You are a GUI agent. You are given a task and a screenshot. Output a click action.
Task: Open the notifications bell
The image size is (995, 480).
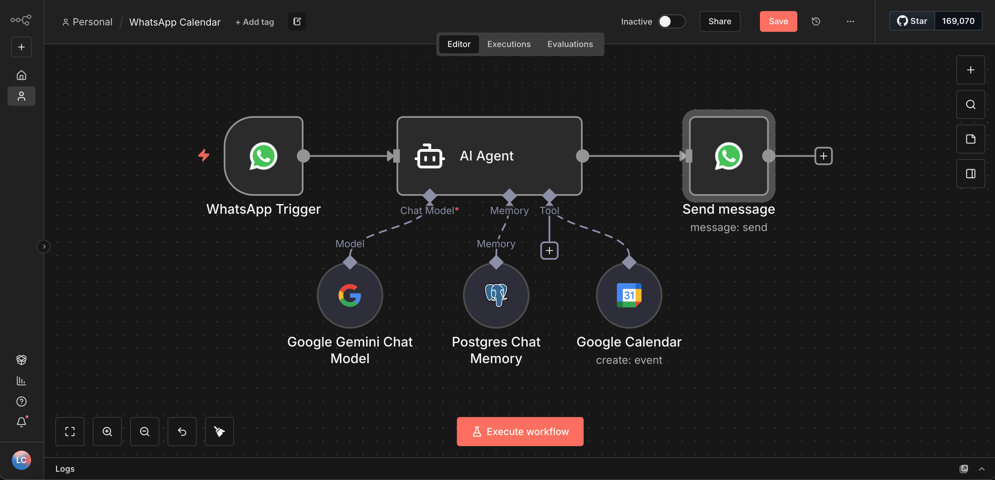21,422
